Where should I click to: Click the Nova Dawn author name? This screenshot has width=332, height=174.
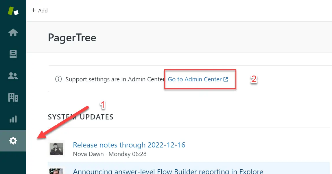point(88,154)
